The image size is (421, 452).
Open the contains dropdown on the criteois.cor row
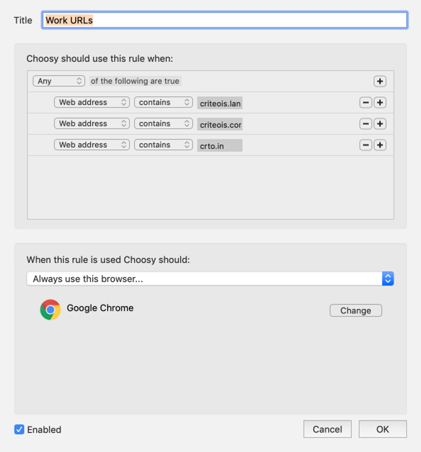click(x=163, y=123)
